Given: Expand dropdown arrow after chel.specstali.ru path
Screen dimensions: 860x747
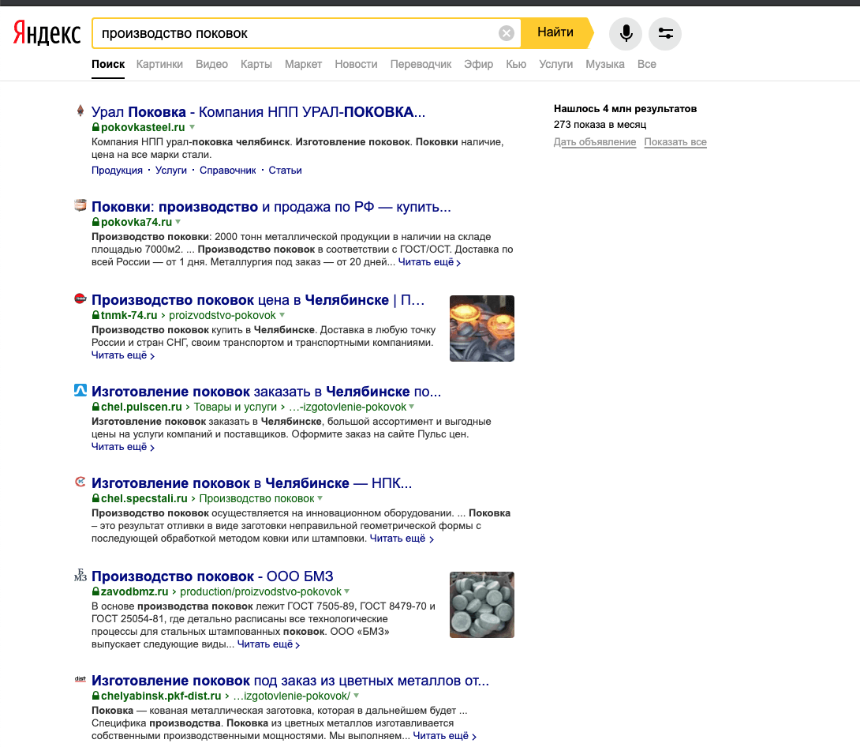Looking at the screenshot, I should point(320,498).
